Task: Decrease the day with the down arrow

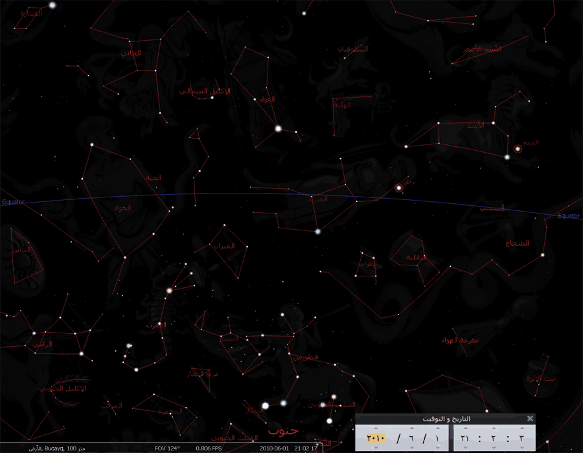Action: [x=438, y=448]
